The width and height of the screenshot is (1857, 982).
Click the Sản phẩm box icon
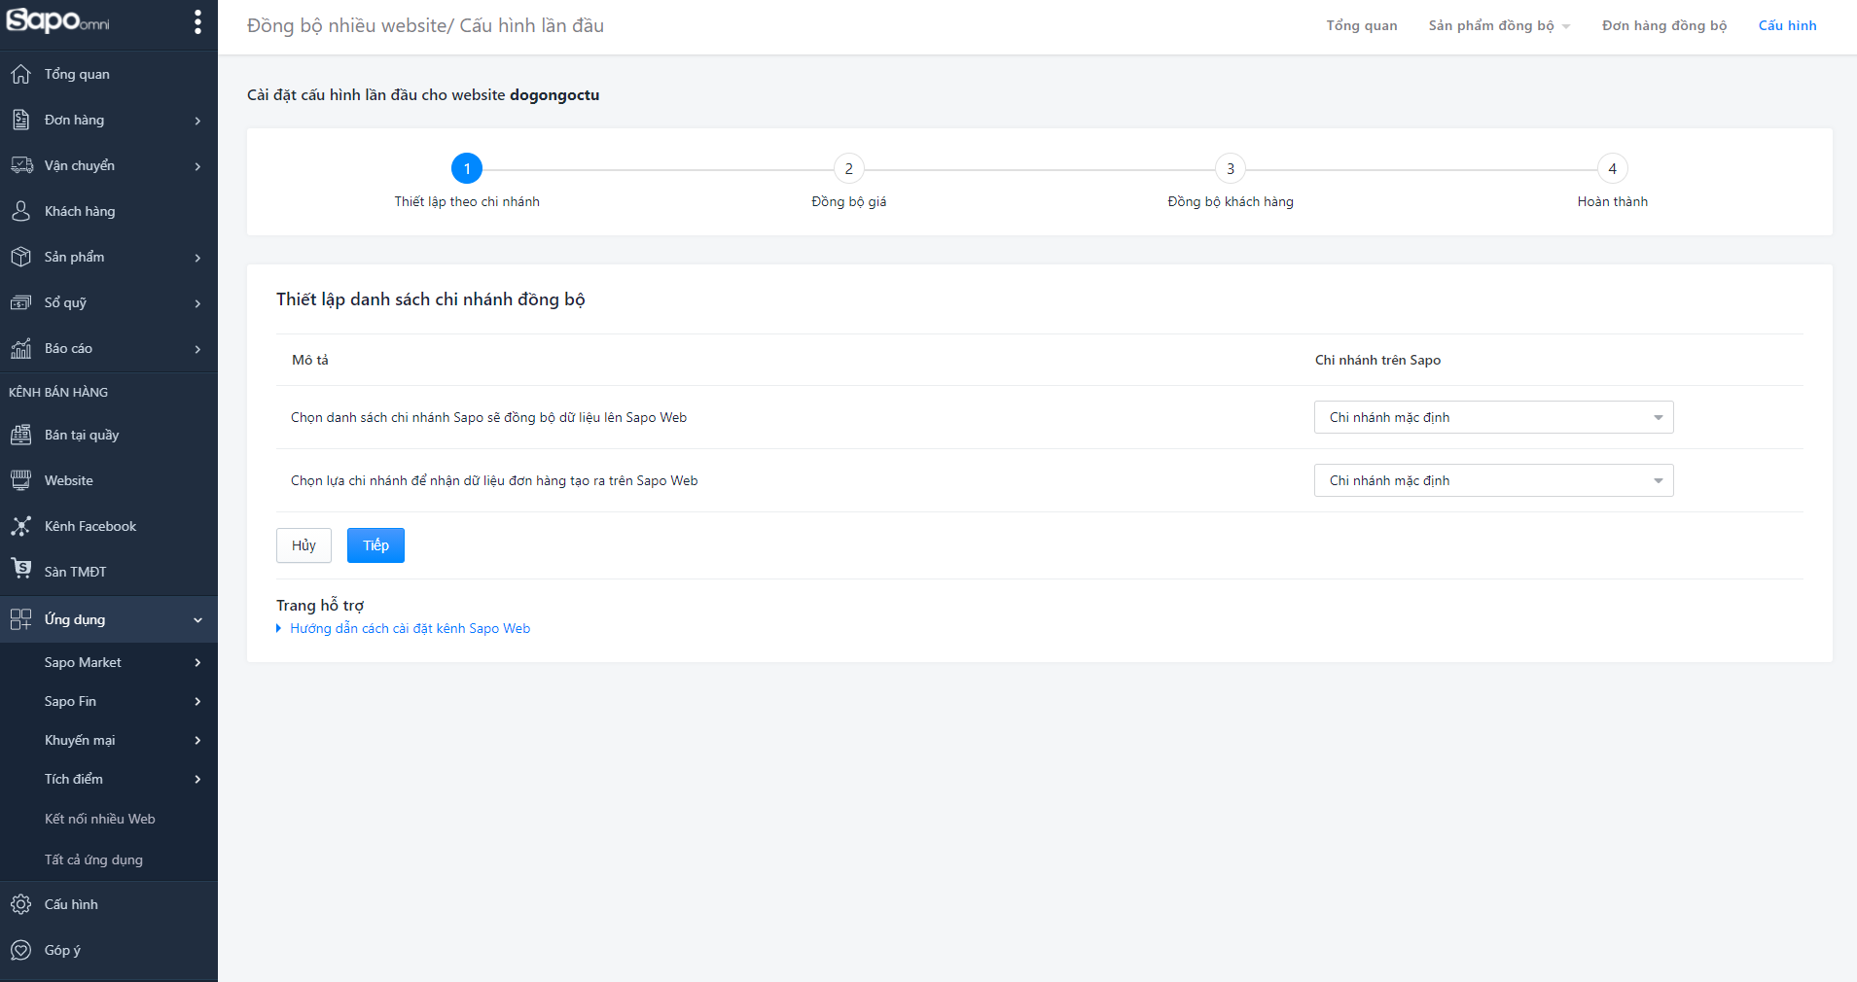pos(20,257)
